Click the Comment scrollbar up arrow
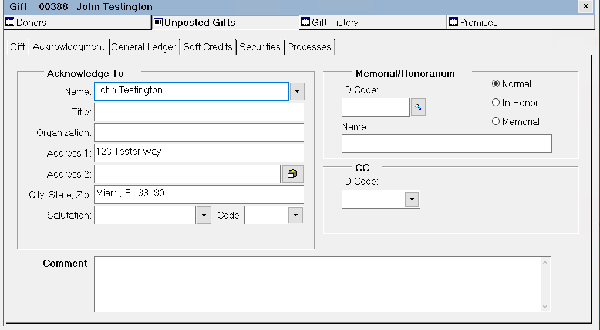The width and height of the screenshot is (600, 330). [x=545, y=263]
